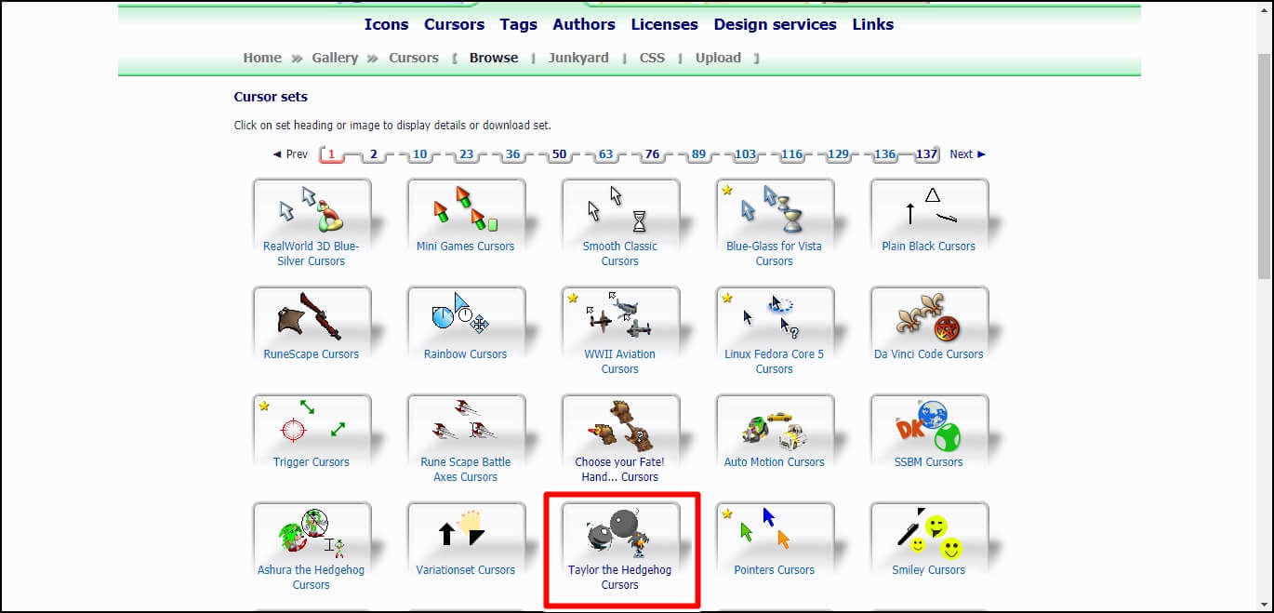This screenshot has width=1274, height=613.
Task: Click the Icons main menu item
Action: click(x=386, y=24)
